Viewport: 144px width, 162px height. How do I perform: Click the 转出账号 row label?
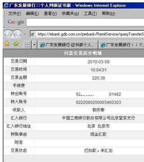coord(19,94)
